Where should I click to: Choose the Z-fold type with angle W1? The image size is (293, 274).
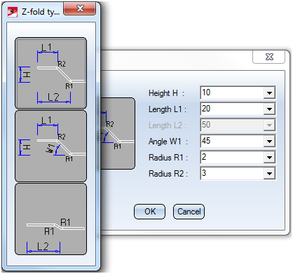tap(50, 146)
